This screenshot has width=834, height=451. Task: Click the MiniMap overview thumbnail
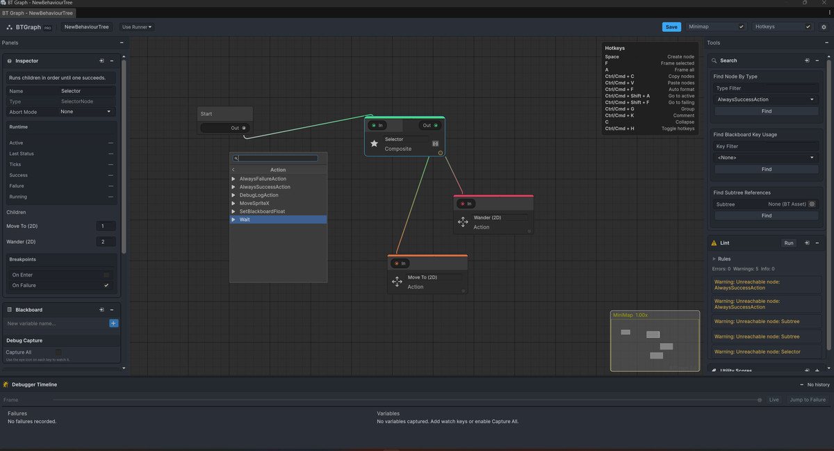pyautogui.click(x=655, y=341)
